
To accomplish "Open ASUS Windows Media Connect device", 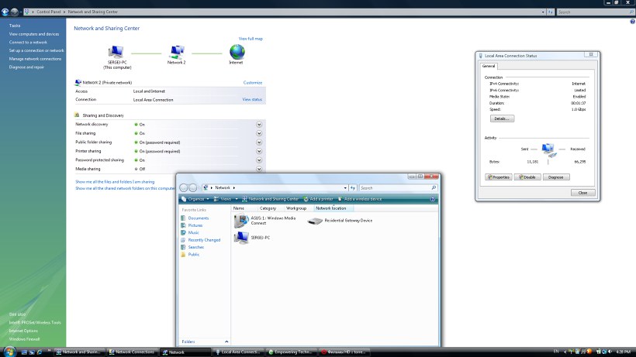I will click(241, 221).
